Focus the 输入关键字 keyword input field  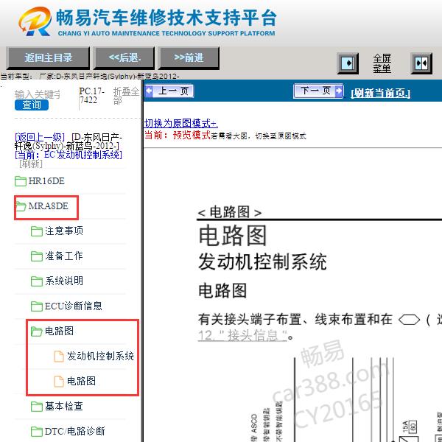38,94
